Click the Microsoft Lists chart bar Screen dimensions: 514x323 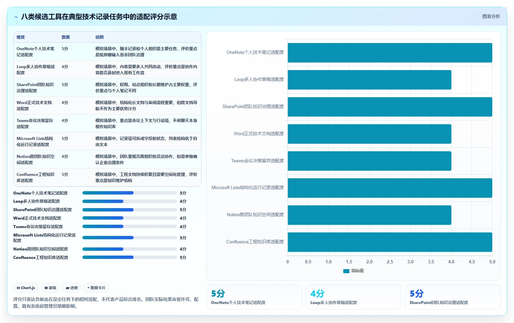pyautogui.click(x=390, y=188)
